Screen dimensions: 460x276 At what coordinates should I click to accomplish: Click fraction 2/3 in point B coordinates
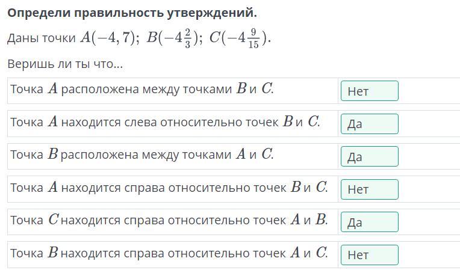pos(188,38)
